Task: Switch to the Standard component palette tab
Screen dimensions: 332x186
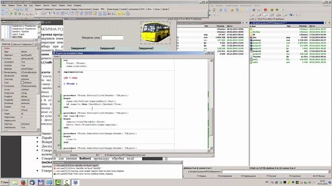Action: point(38,9)
